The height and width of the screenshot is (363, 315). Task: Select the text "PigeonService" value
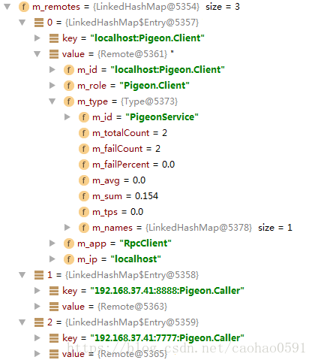[x=162, y=117]
